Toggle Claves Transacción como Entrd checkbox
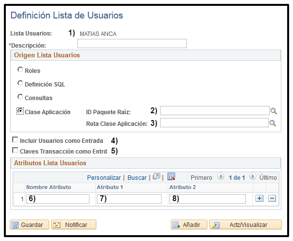This screenshot has height=241, width=293. [15, 151]
